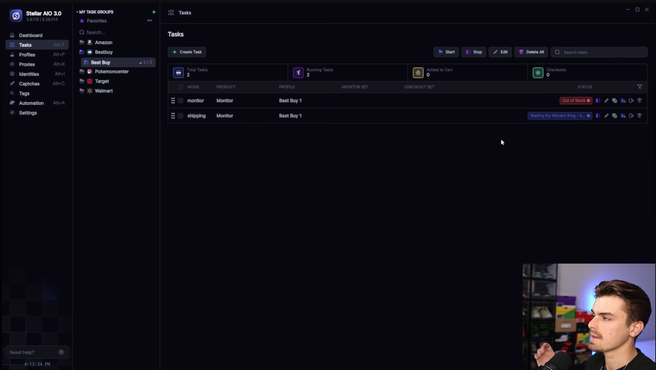Expand the Pokemoncenter folder
This screenshot has width=656, height=370.
click(82, 72)
